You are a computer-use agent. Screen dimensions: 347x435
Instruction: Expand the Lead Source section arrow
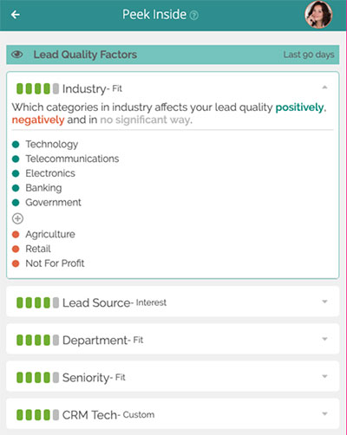click(324, 302)
